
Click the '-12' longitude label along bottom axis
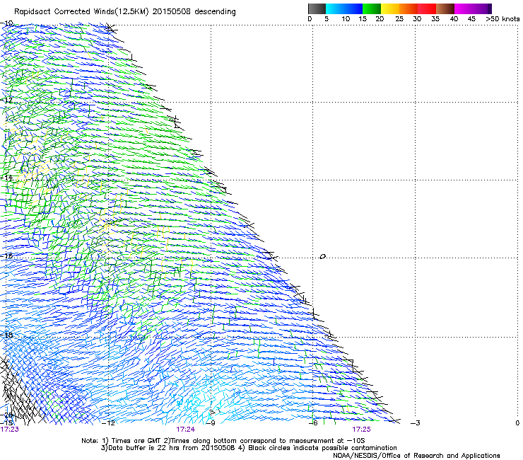(x=108, y=423)
